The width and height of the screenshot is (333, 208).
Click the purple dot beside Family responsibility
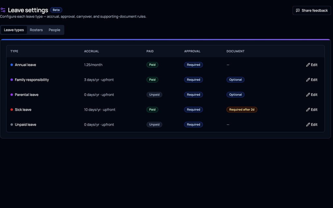[x=12, y=80]
